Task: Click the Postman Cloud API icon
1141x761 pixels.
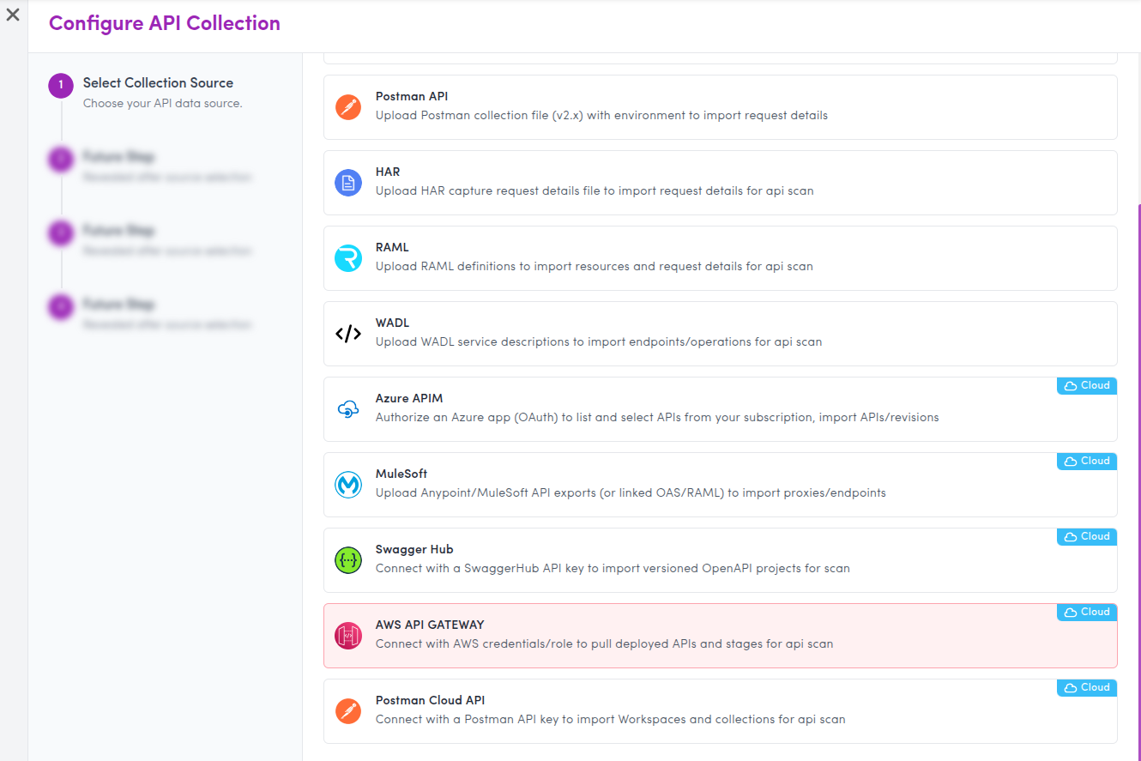Action: tap(348, 711)
